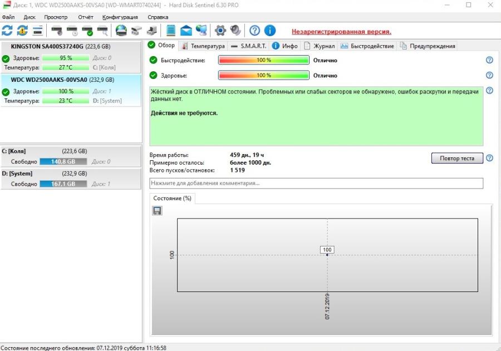Click the disk with green checkmark icon
This screenshot has width=501, height=351.
pyautogui.click(x=87, y=31)
